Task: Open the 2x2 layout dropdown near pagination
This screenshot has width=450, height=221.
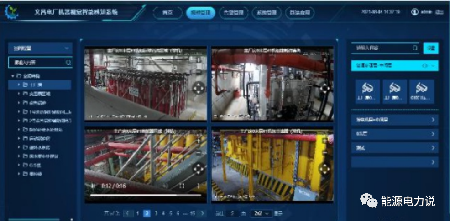Action: point(261,213)
